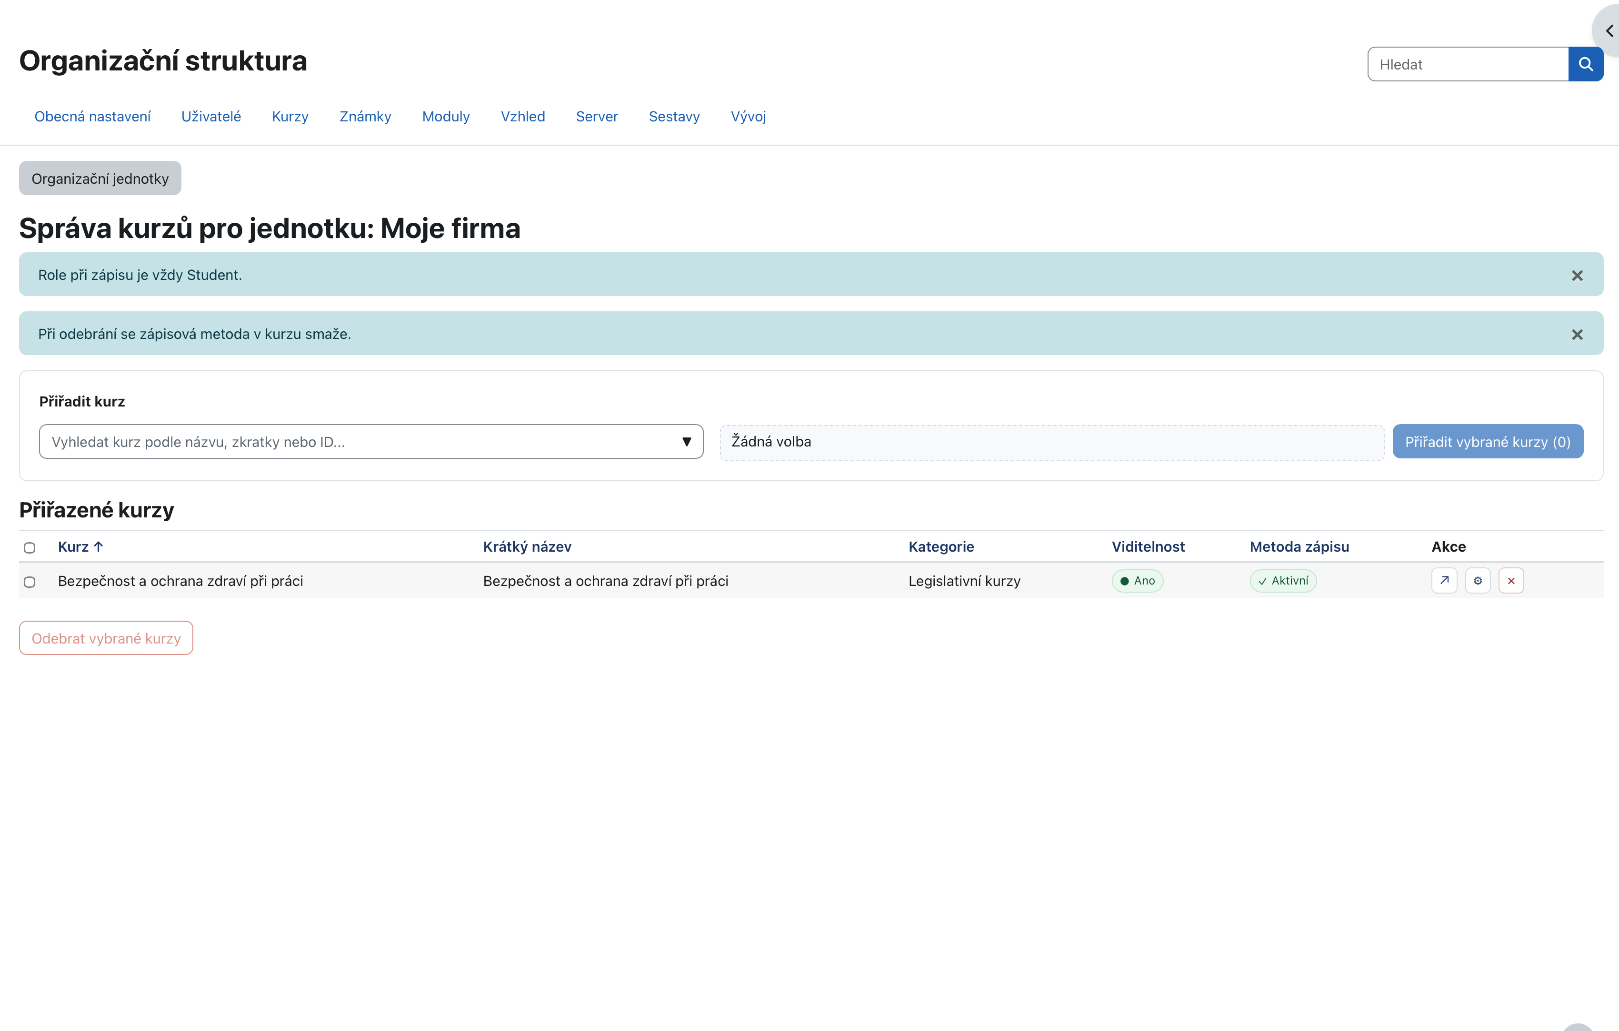
Task: Remove course using red X icon
Action: (1511, 581)
